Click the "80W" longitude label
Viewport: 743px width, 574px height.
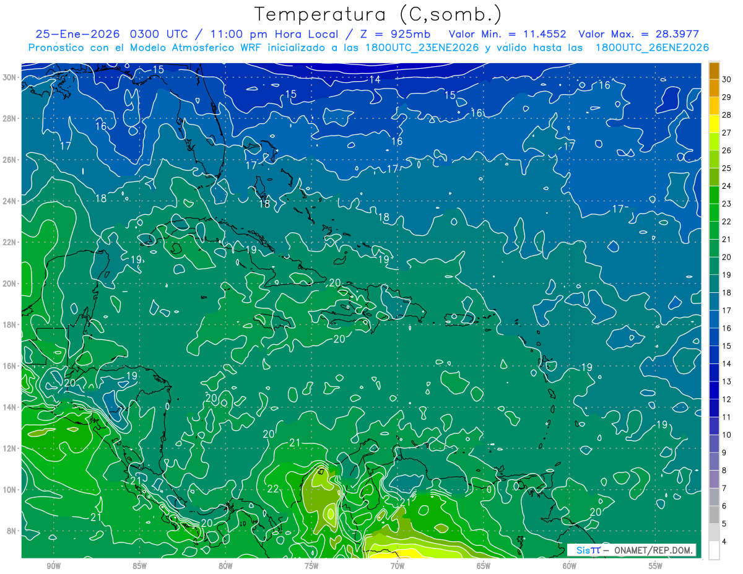225,566
